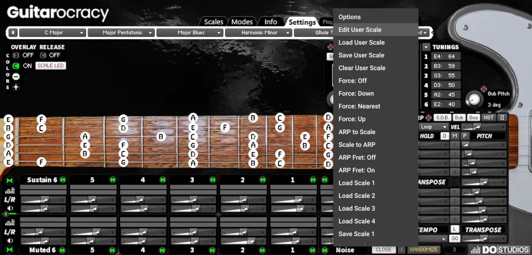The image size is (532, 255).
Task: Select Save User Scale menu entry
Action: point(376,55)
